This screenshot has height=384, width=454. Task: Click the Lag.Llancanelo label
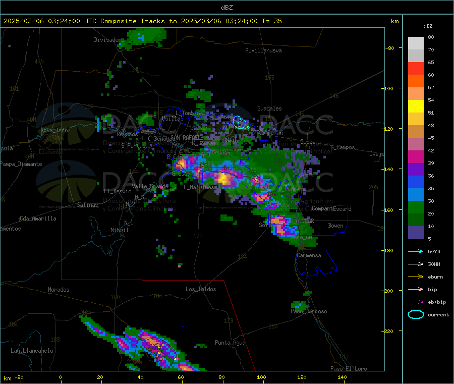(32, 351)
